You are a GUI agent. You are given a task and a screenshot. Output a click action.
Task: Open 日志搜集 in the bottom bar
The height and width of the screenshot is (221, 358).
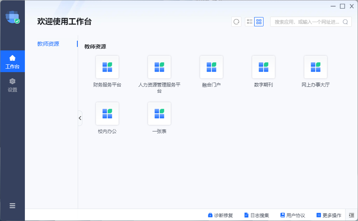[x=257, y=215]
